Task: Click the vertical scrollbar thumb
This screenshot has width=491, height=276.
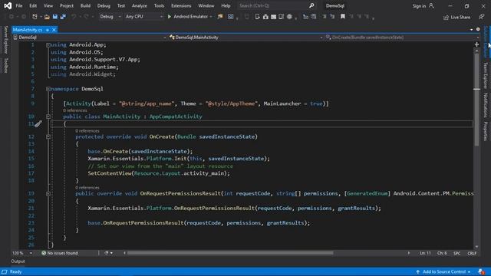Action: click(476, 100)
